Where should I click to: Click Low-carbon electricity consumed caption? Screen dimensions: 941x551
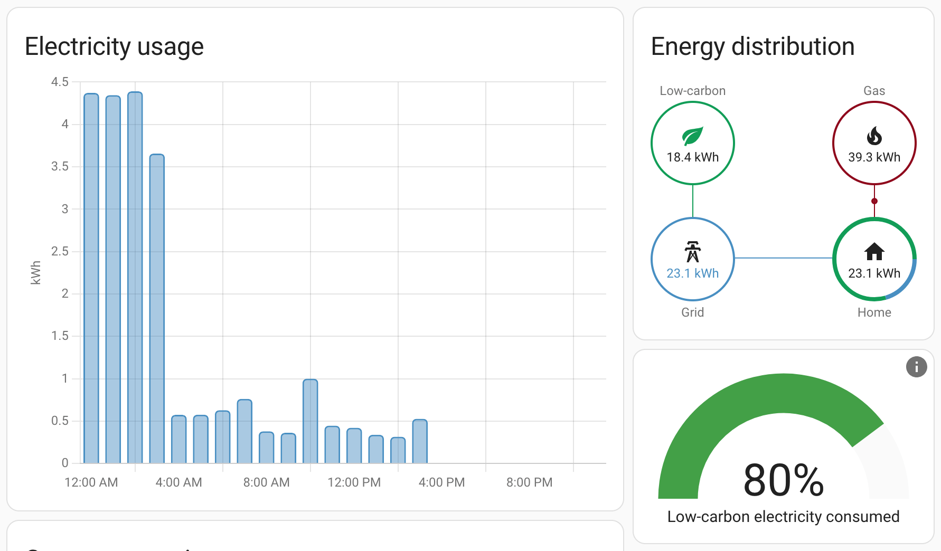tap(783, 517)
